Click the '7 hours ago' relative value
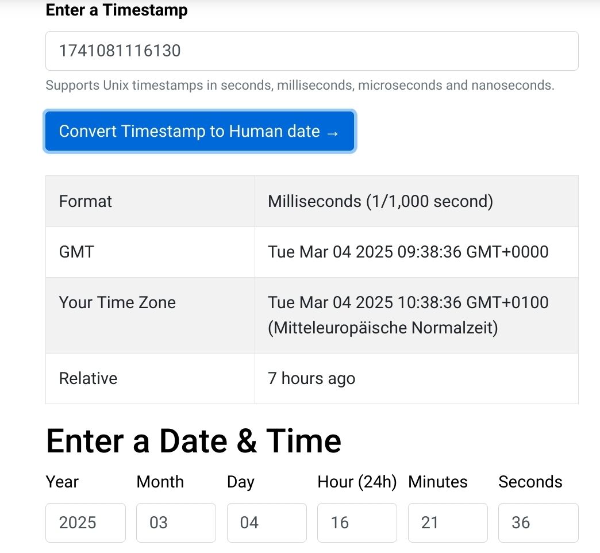Screen dimensions: 600x553 pyautogui.click(x=311, y=379)
